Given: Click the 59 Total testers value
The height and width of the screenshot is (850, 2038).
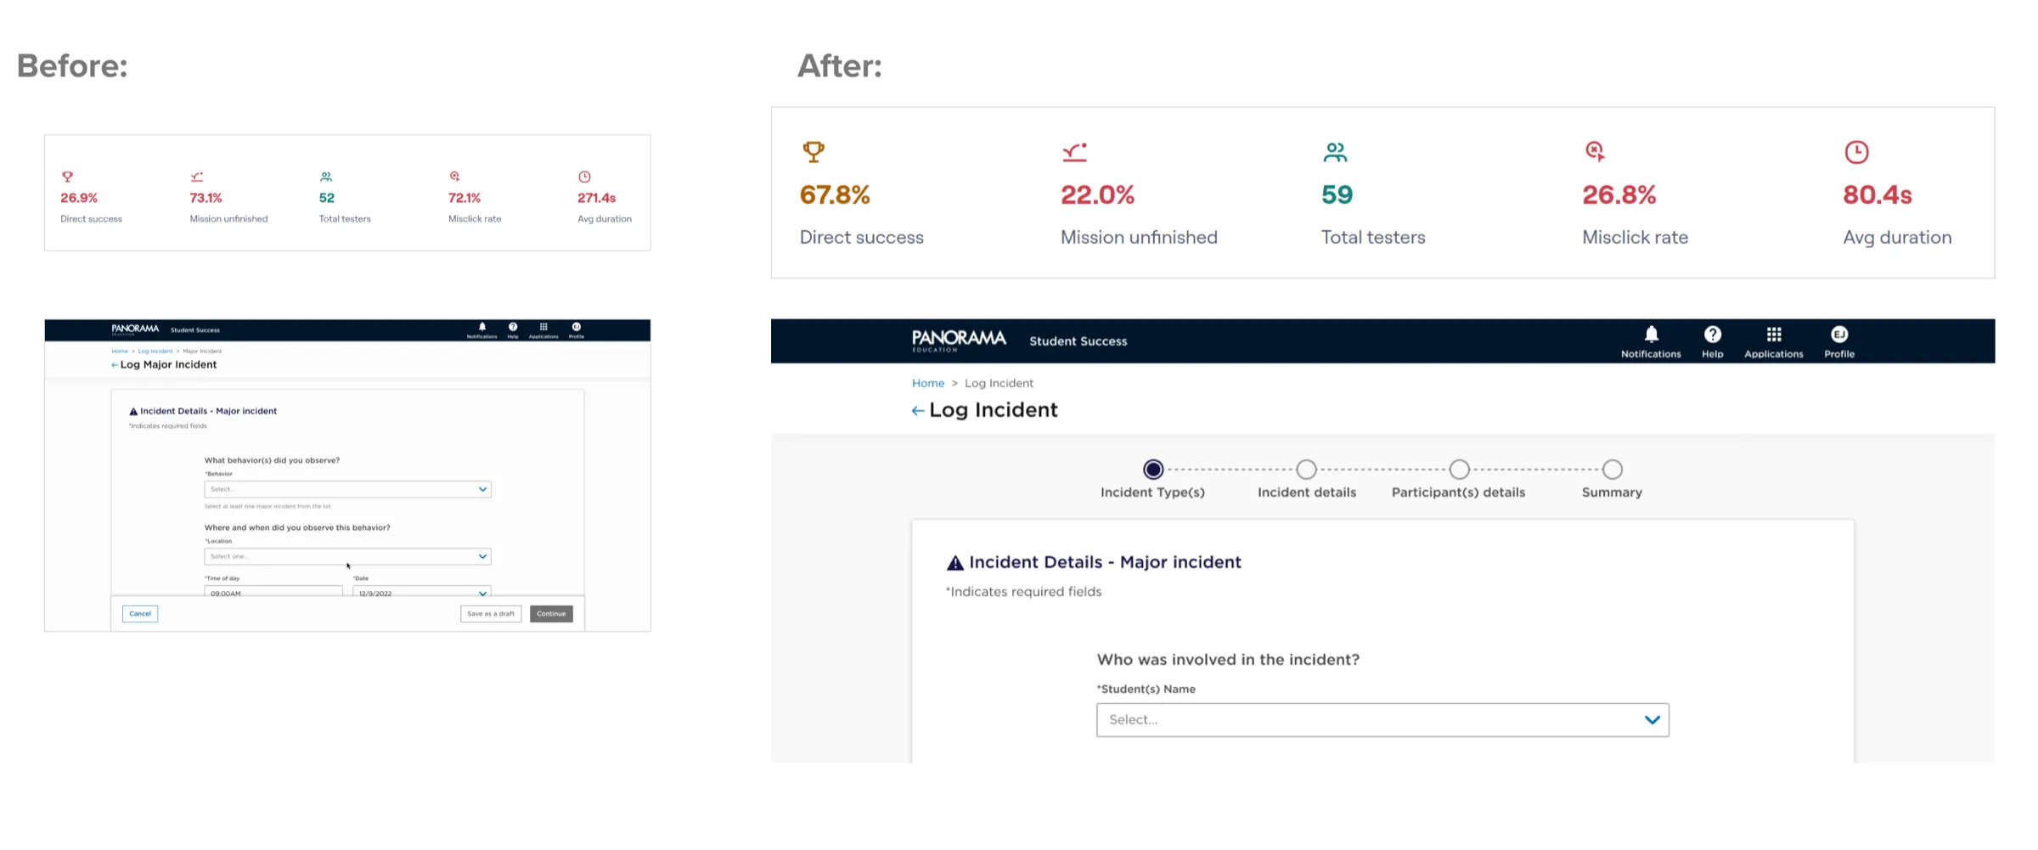Looking at the screenshot, I should tap(1337, 195).
